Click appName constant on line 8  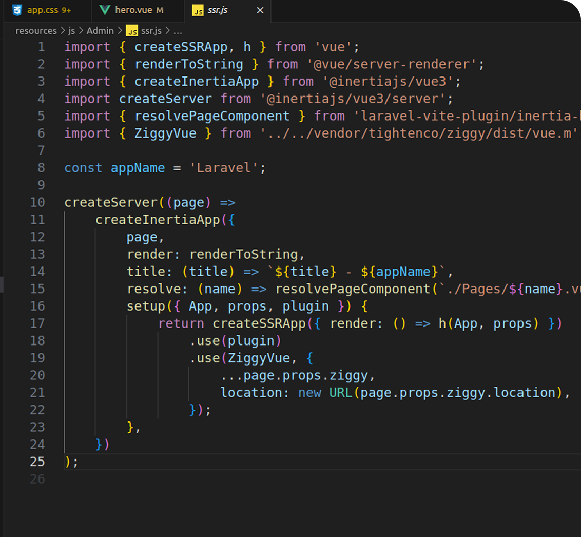pos(138,168)
